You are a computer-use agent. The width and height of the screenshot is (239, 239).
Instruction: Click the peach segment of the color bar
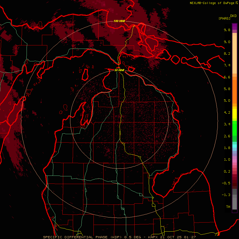[x=234, y=55]
